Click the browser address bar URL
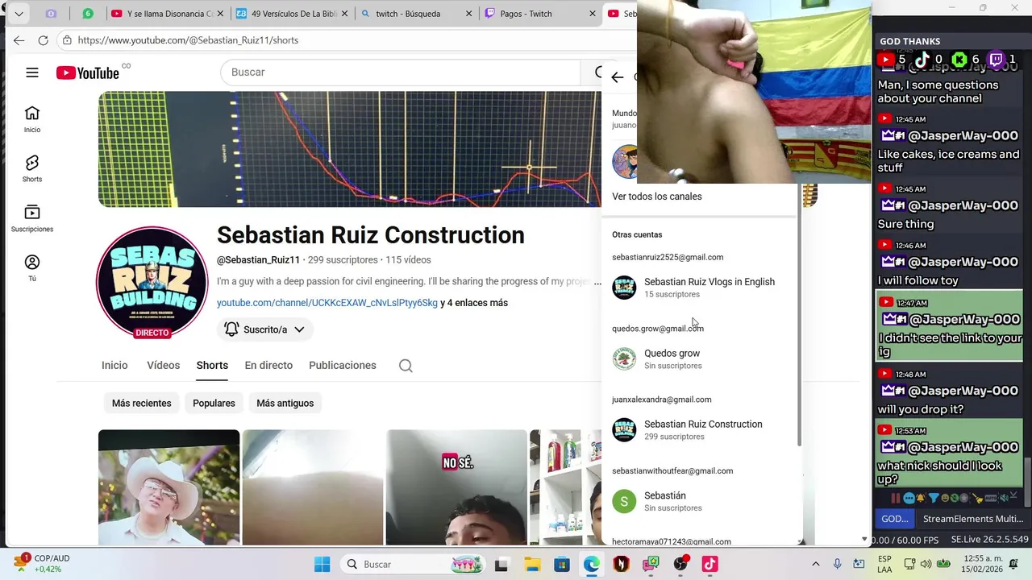This screenshot has width=1032, height=580. coord(188,39)
